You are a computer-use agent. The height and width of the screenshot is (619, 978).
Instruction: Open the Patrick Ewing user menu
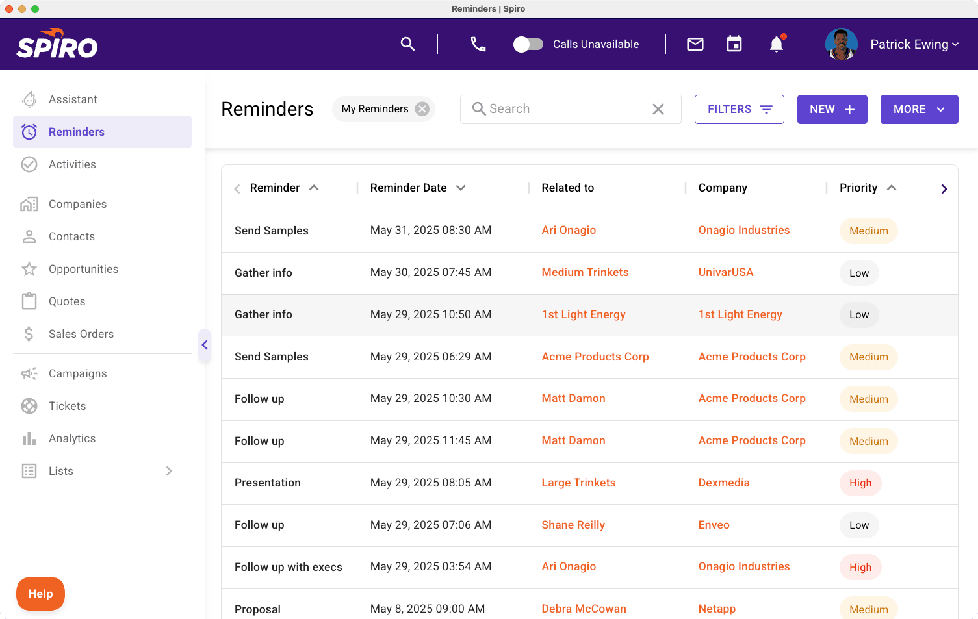pos(914,44)
